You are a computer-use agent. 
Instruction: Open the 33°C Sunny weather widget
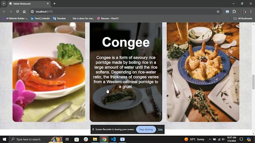pos(194,139)
